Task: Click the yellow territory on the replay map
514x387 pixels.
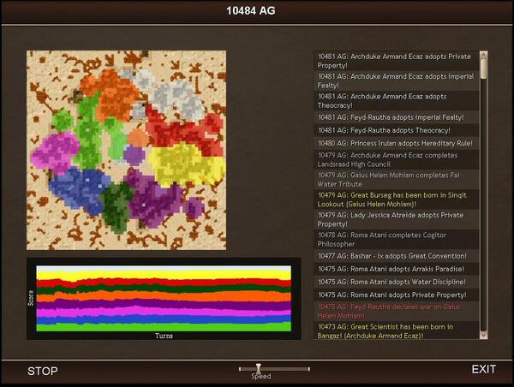Action: (183, 164)
